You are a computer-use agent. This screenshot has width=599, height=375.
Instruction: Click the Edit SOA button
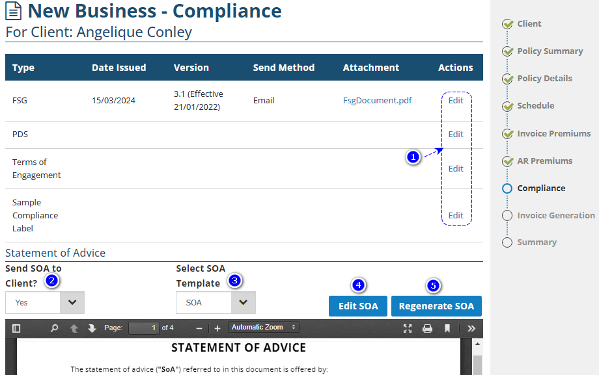358,306
